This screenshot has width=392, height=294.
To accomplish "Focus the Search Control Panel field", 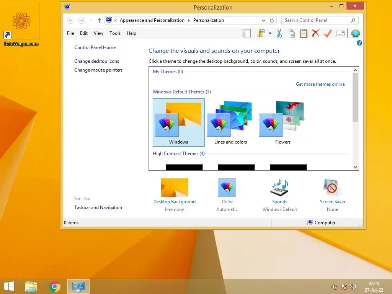I will coord(320,20).
